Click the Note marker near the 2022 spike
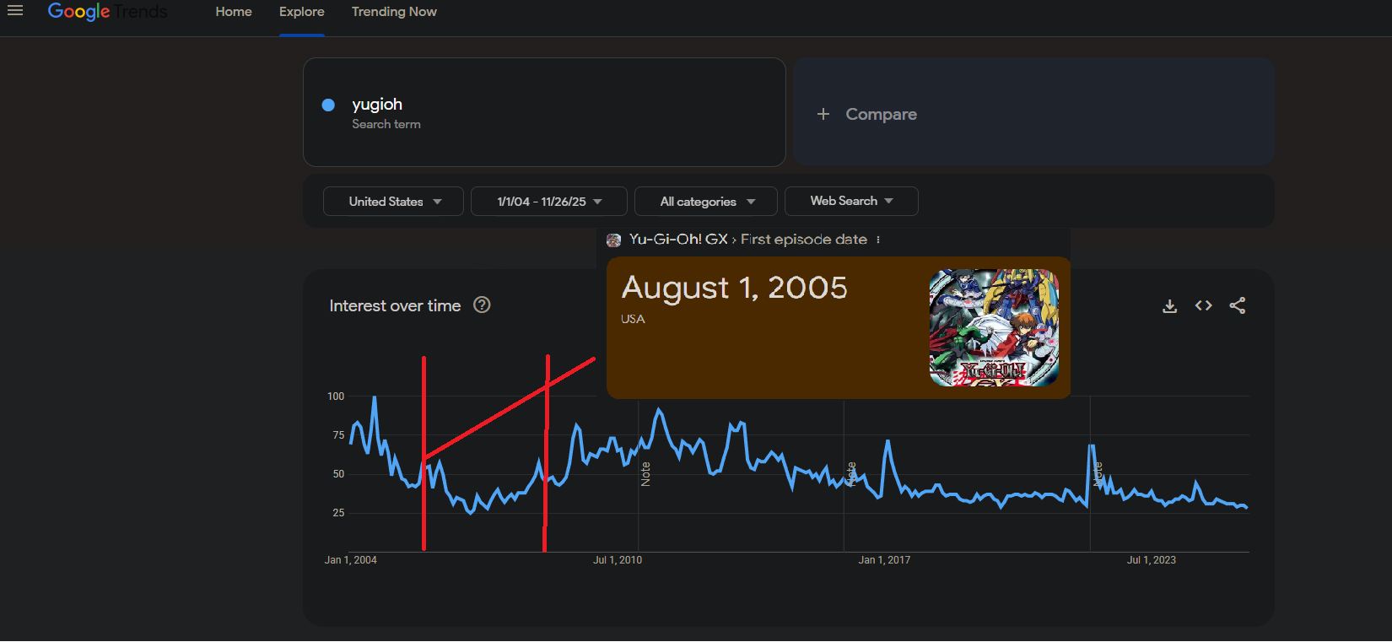Viewport: 1392px width, 642px height. (x=1098, y=474)
